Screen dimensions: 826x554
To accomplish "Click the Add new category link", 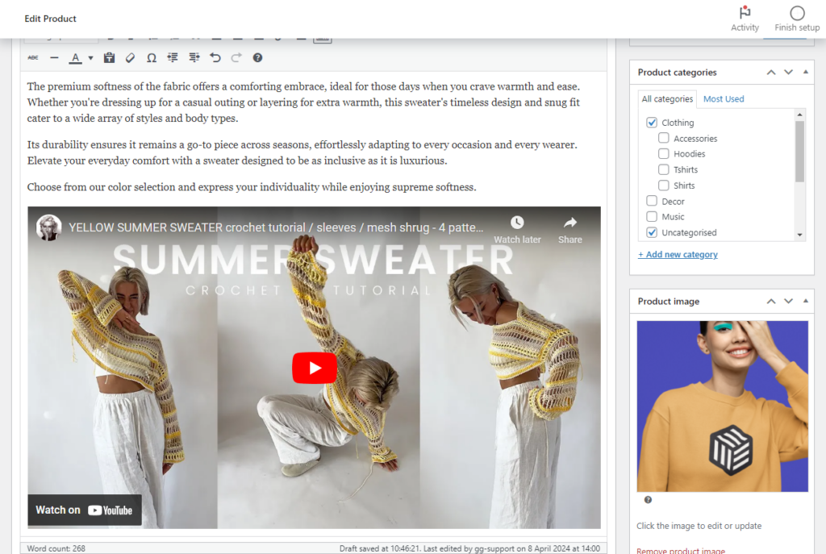I will (x=678, y=255).
